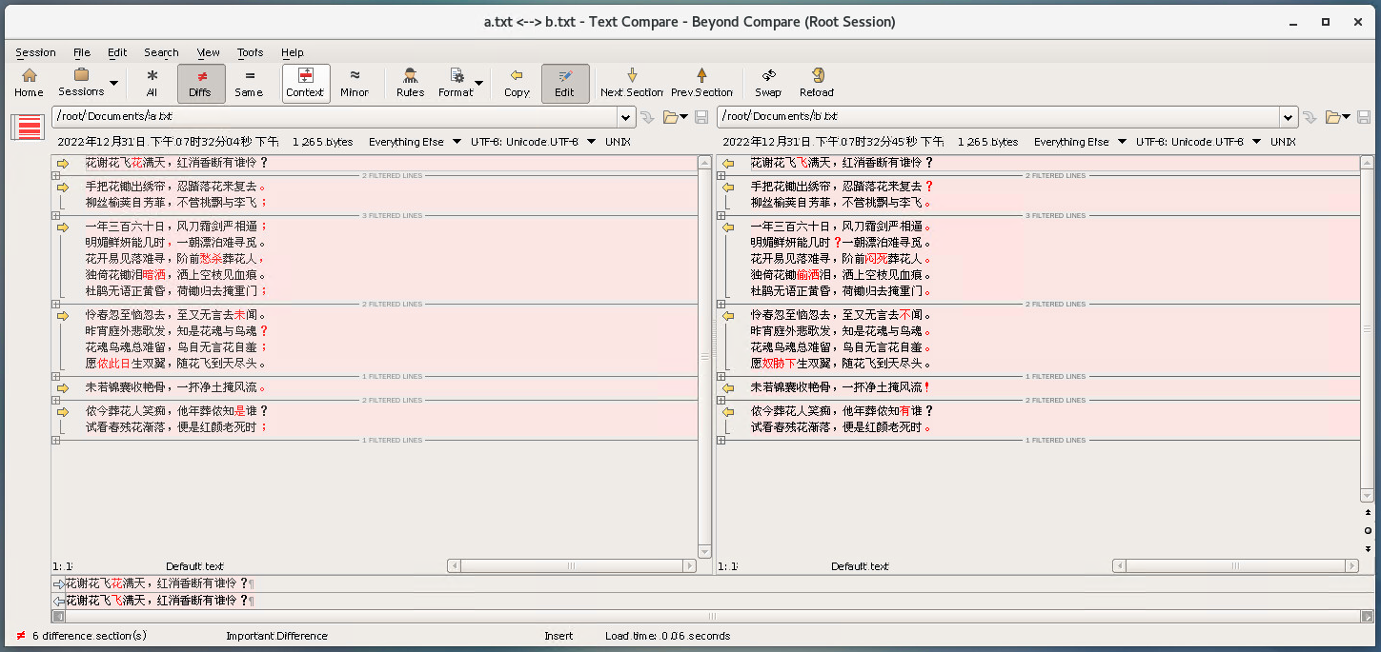The height and width of the screenshot is (652, 1381).
Task: Open the Help menu
Action: tap(293, 52)
